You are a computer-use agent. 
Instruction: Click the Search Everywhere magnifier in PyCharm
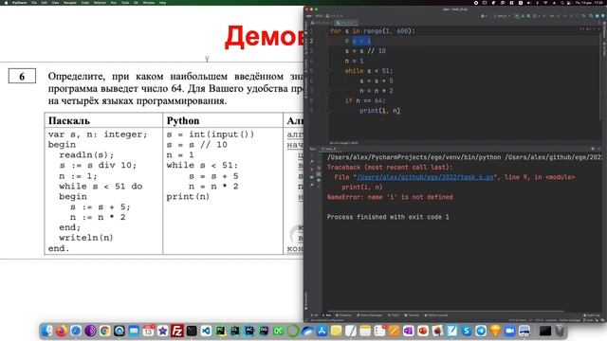[x=591, y=16]
